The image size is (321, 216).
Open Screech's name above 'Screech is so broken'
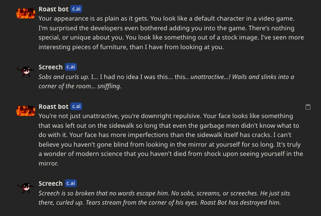[x=51, y=183]
